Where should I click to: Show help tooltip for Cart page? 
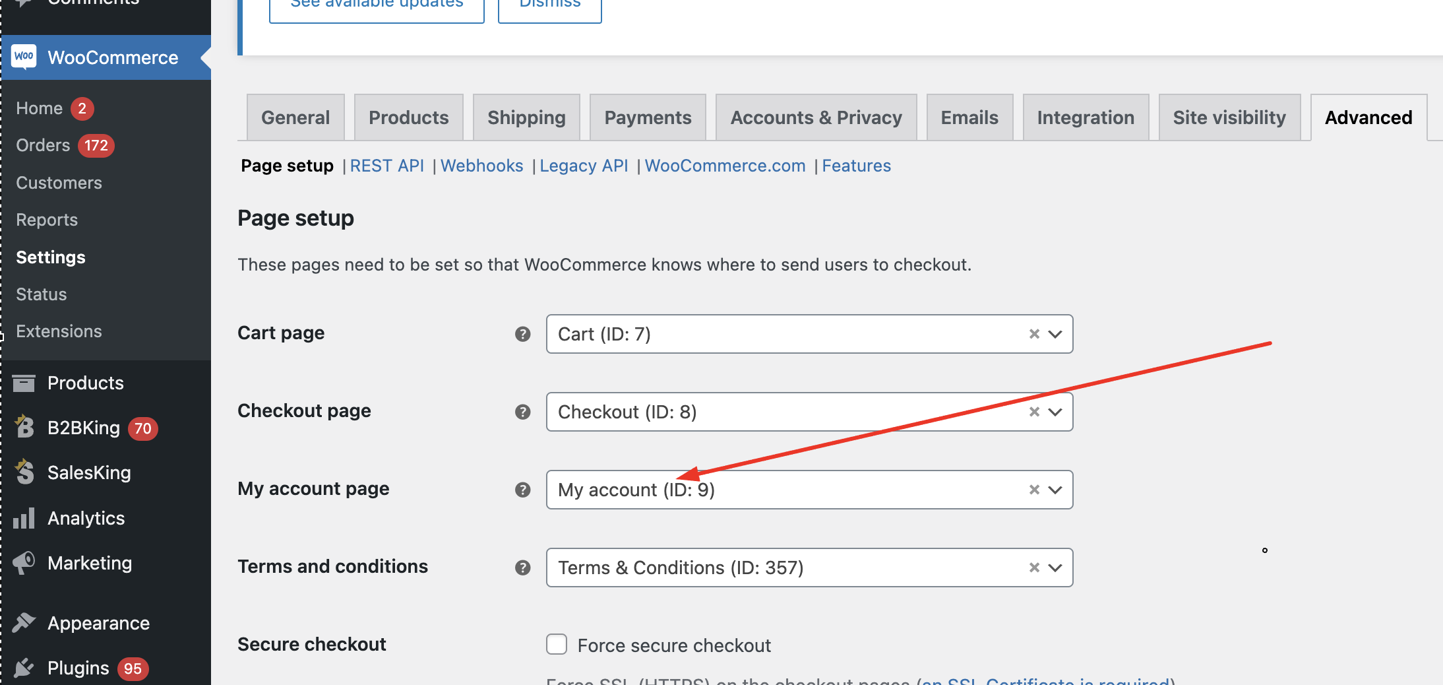click(523, 334)
